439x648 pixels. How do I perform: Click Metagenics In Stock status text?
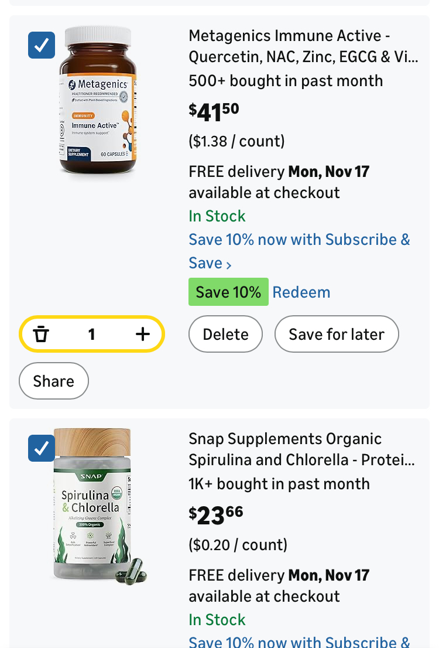point(217,216)
